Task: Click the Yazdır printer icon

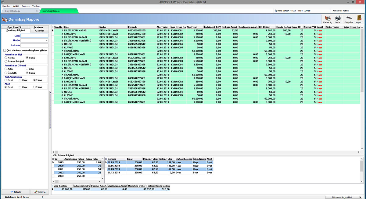Action: [x=337, y=19]
